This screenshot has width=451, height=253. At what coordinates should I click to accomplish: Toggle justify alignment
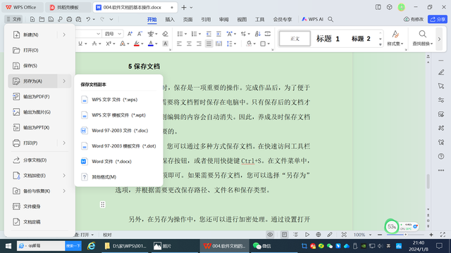click(209, 44)
